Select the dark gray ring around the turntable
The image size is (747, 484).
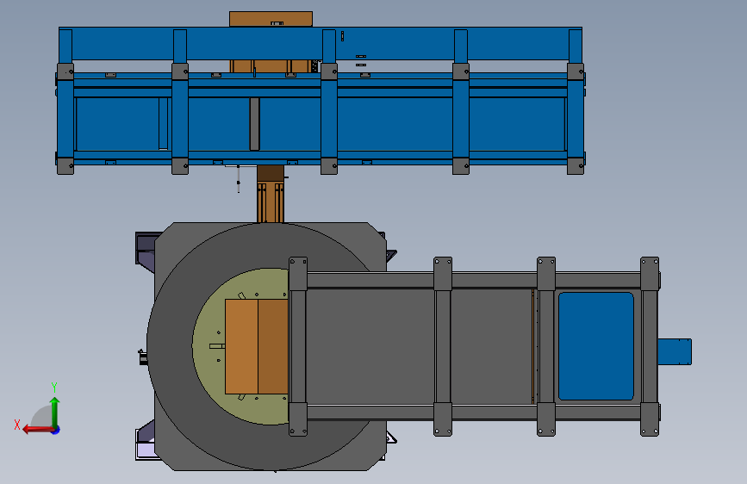point(171,348)
